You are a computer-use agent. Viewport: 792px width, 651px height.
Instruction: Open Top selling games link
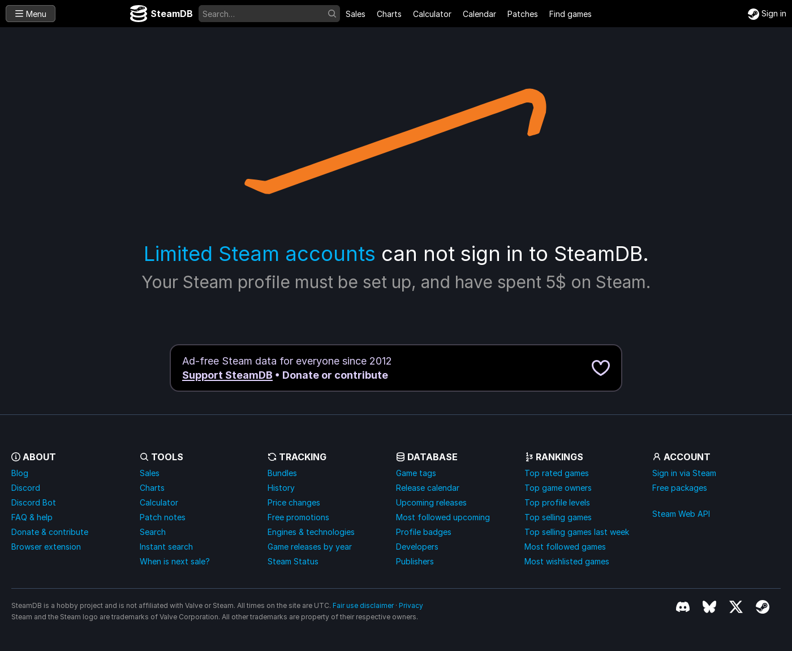[x=558, y=517]
